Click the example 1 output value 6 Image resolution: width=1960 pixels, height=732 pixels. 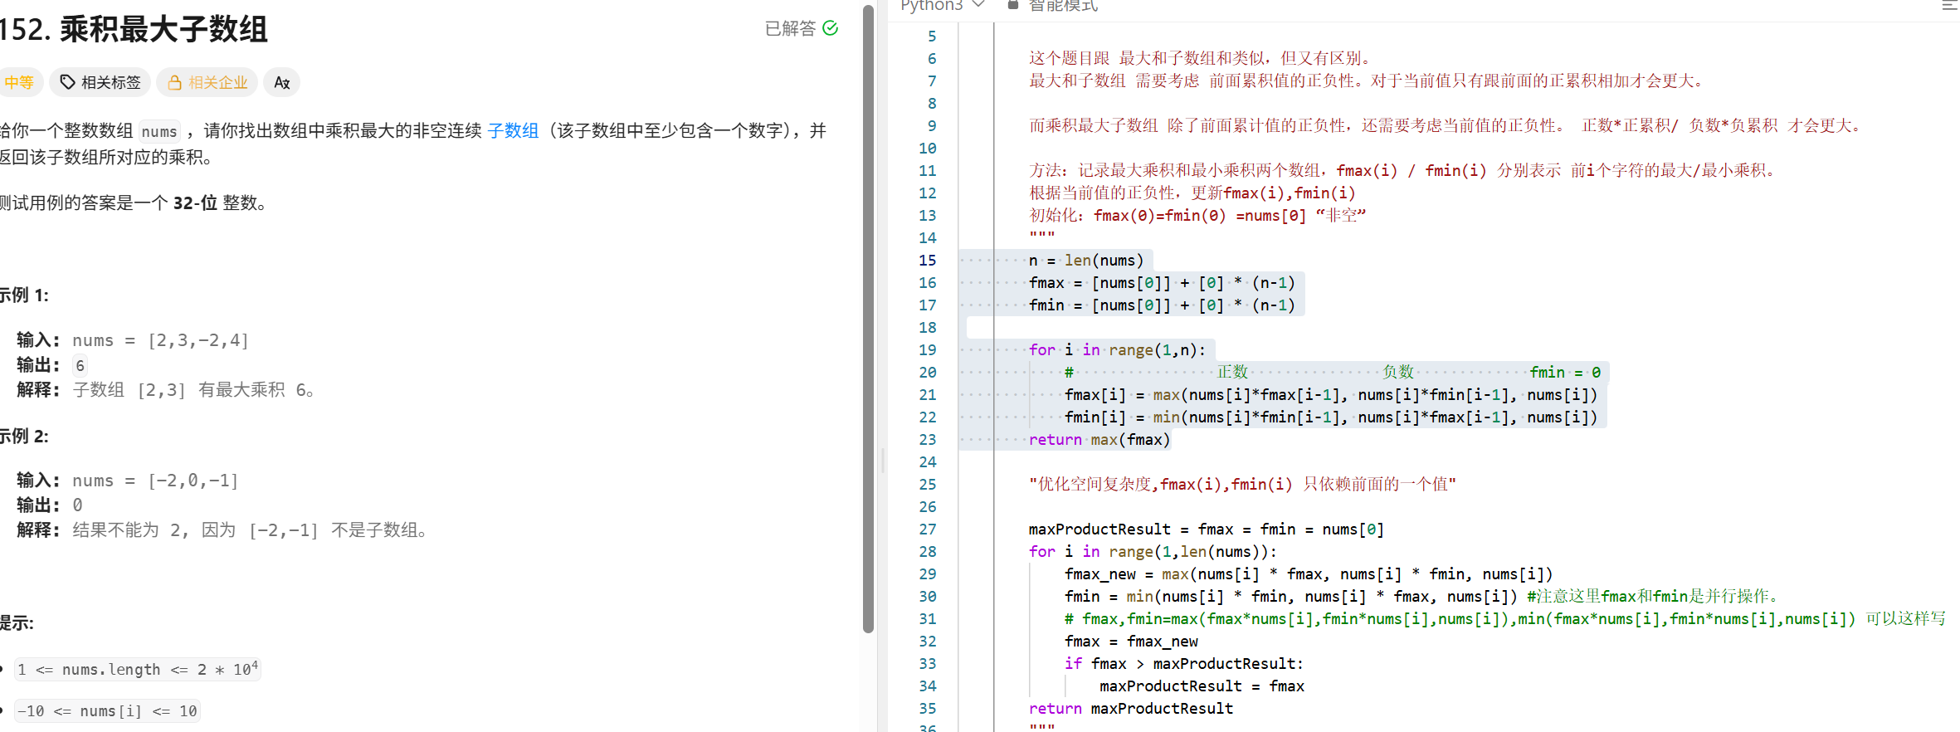point(80,365)
